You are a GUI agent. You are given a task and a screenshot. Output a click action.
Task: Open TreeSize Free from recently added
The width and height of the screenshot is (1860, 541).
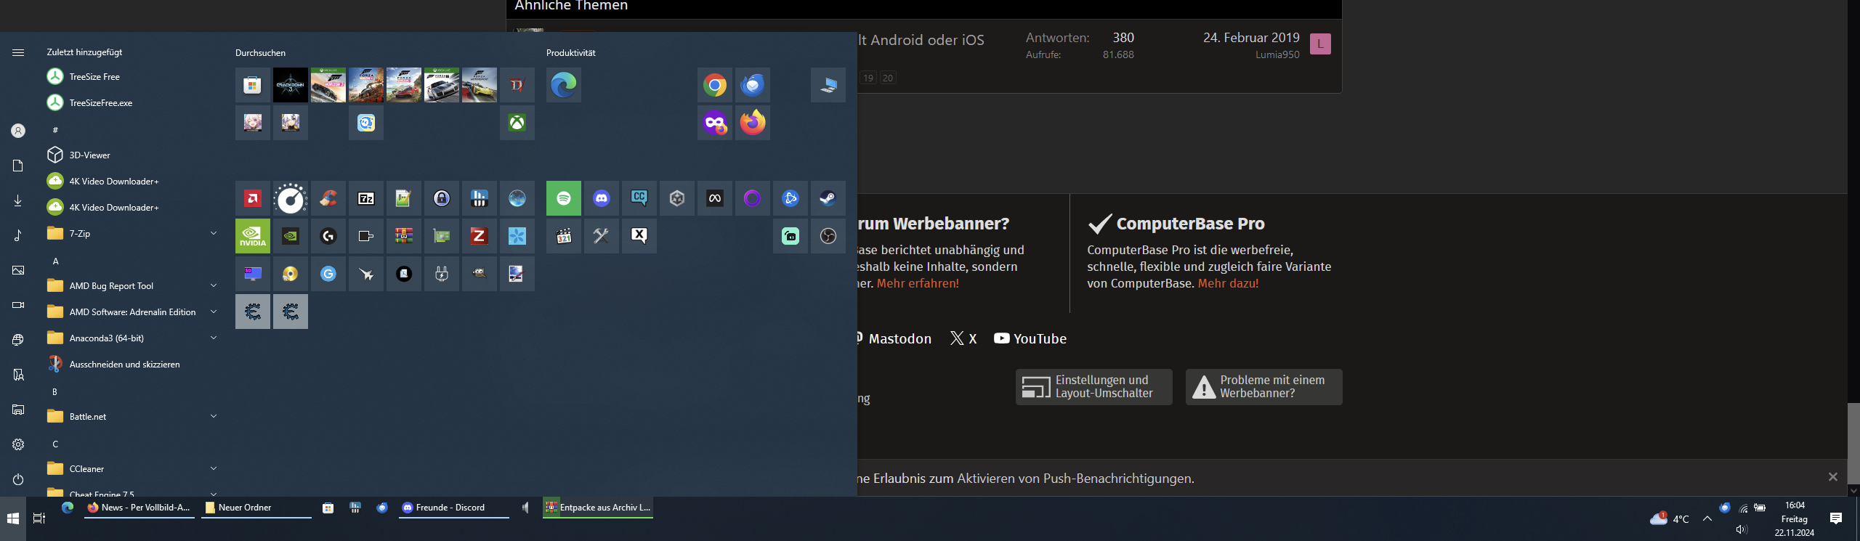click(132, 76)
